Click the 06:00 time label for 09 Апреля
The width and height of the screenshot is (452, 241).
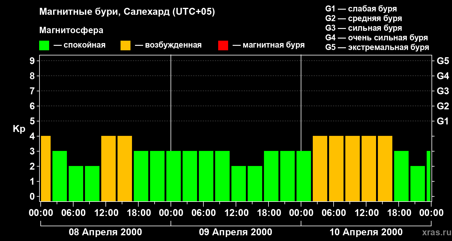coord(203,213)
